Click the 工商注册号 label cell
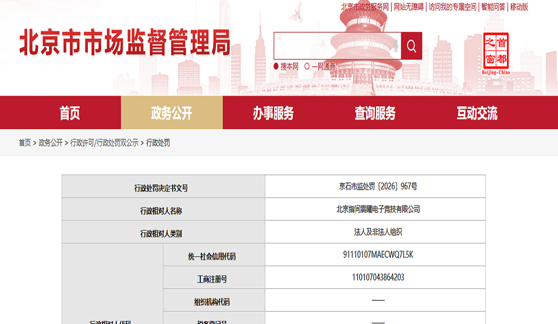The width and height of the screenshot is (558, 324). click(x=214, y=277)
